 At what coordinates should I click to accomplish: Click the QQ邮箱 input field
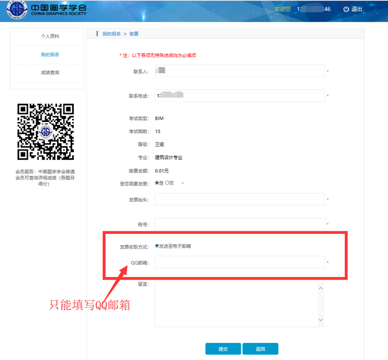pos(239,262)
